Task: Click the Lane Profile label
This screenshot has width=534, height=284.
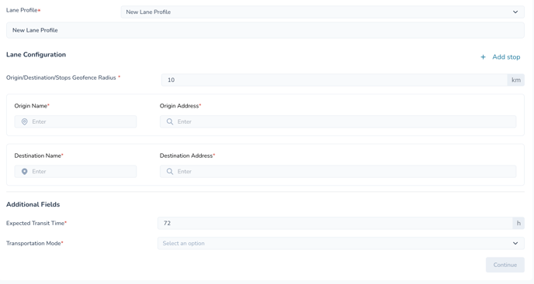Action: pos(22,10)
